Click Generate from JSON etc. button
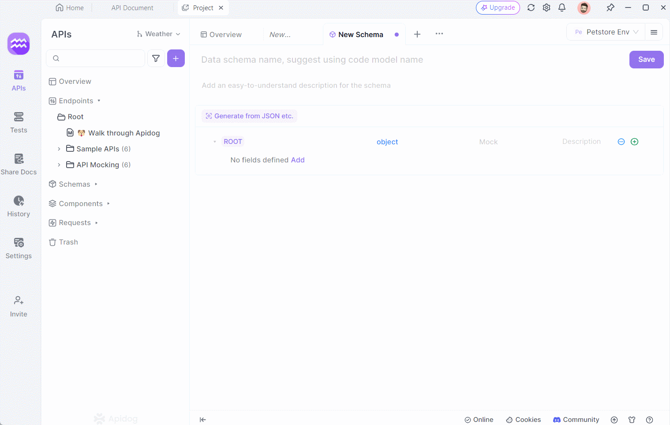Screen dimensions: 670x425 pyautogui.click(x=249, y=116)
